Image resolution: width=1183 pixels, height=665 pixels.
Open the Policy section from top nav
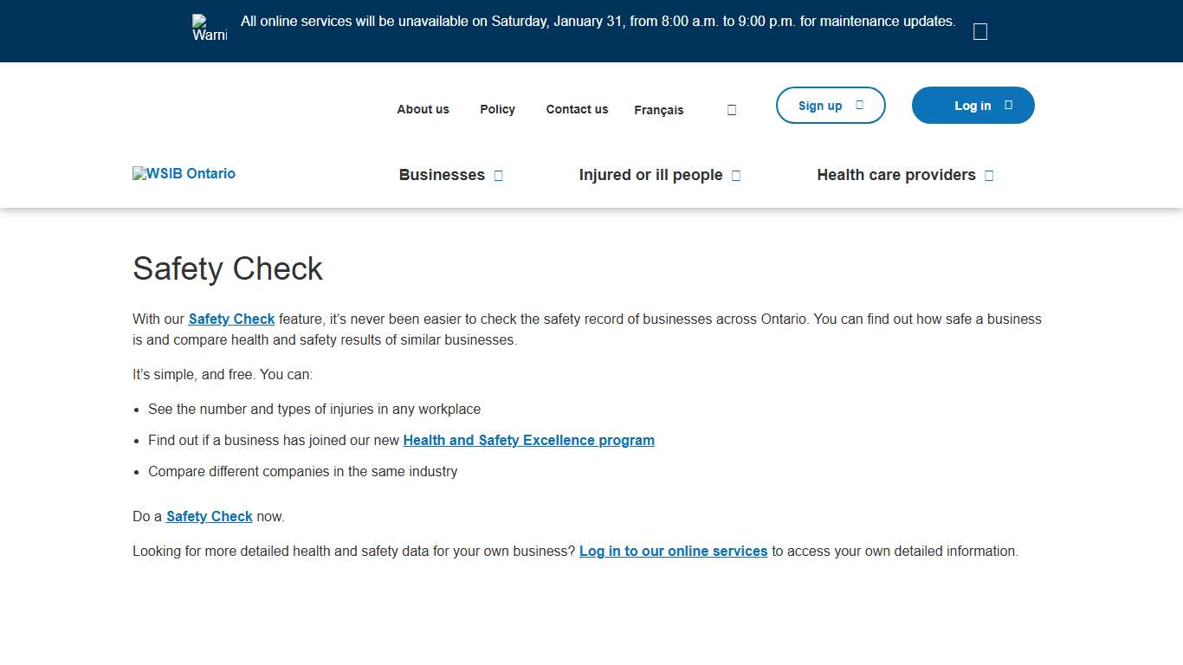click(497, 109)
